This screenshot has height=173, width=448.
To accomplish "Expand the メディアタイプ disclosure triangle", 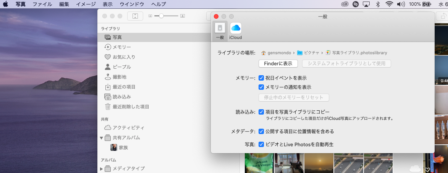I will 102,168.
